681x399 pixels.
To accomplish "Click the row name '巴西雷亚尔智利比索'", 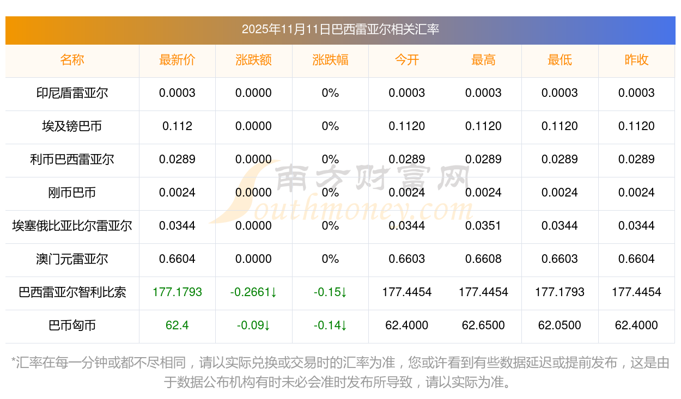I will click(x=72, y=292).
